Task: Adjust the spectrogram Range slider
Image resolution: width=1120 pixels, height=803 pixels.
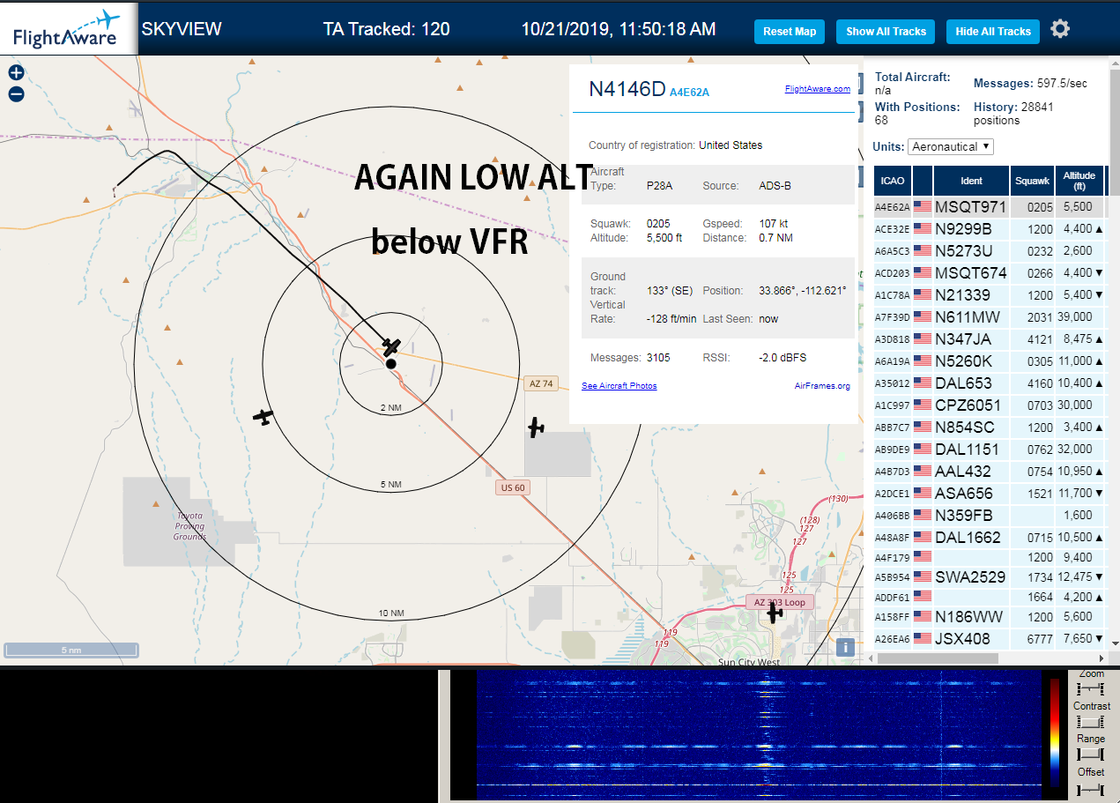Action: point(1090,755)
